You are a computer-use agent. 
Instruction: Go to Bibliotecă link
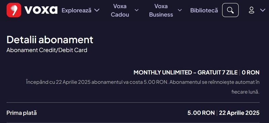click(204, 10)
